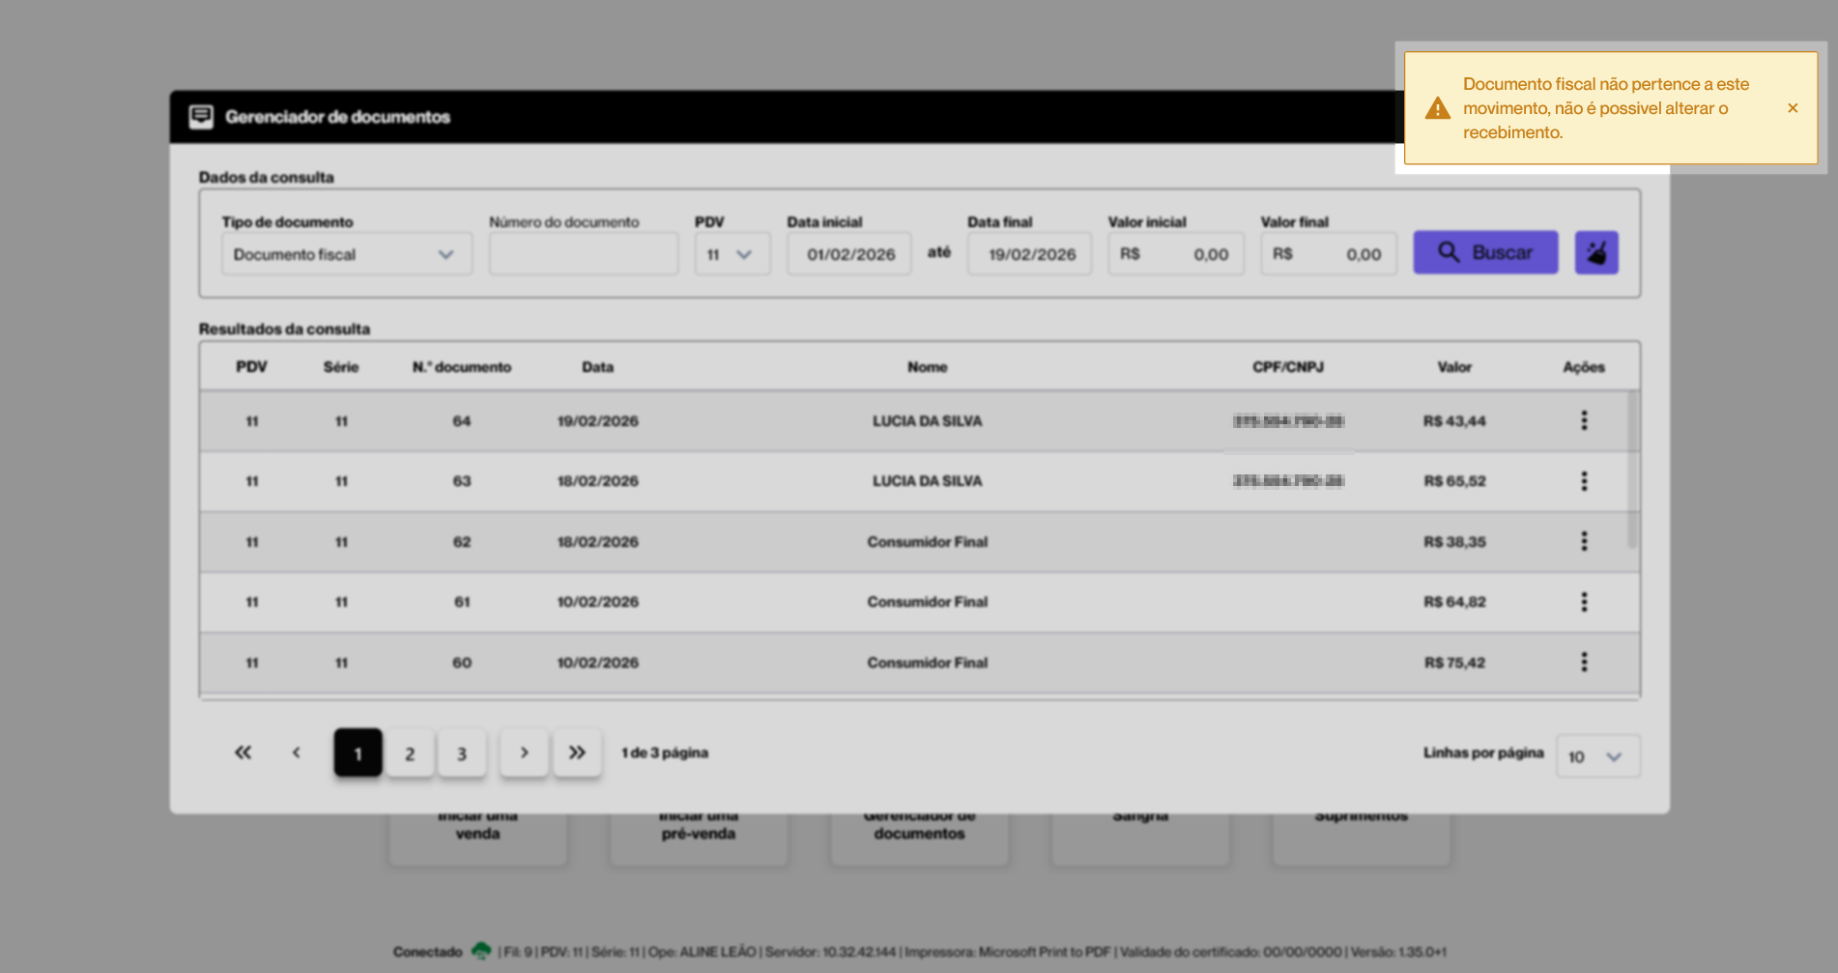Click the clear filters broom icon
This screenshot has height=973, width=1838.
pyautogui.click(x=1596, y=253)
